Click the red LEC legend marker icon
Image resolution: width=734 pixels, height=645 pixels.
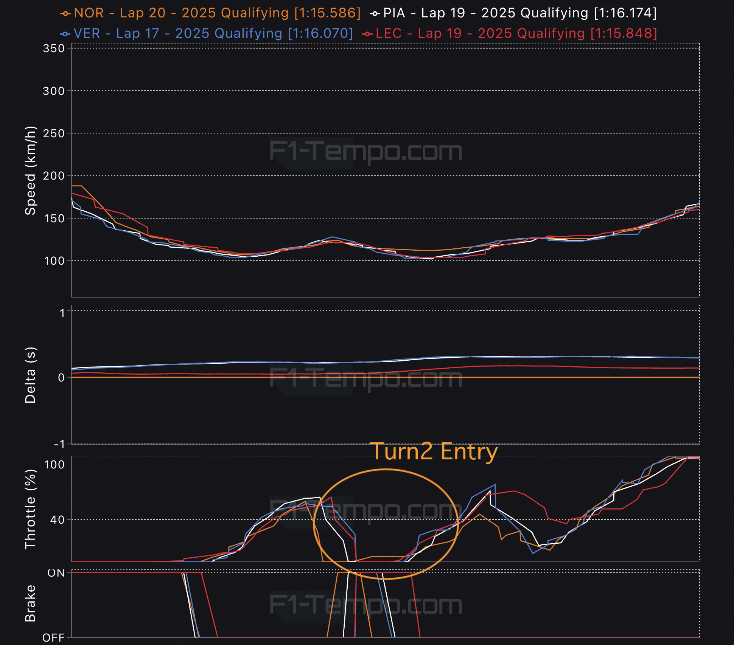[x=367, y=34]
